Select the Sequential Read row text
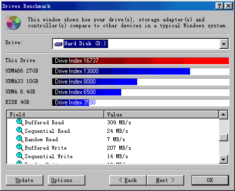235x191 pixels. (x=47, y=131)
